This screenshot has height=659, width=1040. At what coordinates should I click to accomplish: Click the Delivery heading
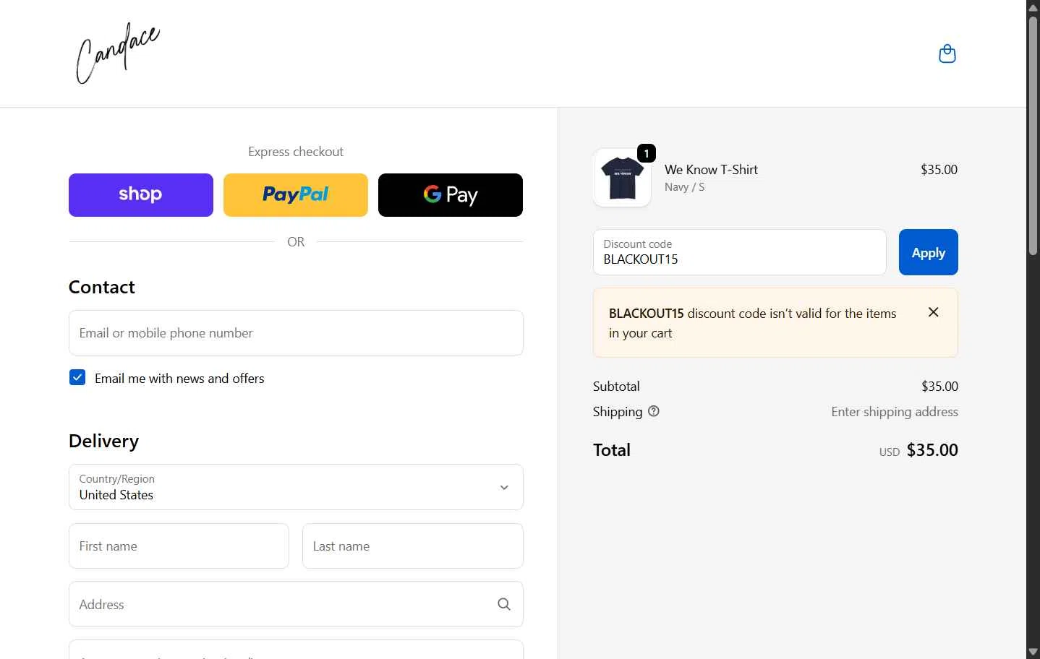coord(103,441)
